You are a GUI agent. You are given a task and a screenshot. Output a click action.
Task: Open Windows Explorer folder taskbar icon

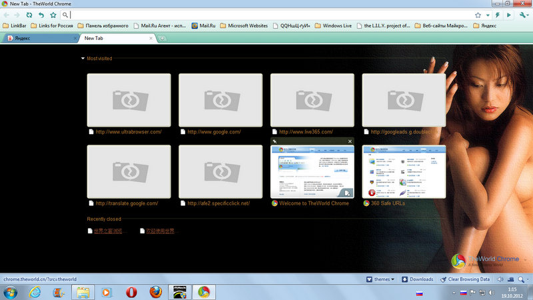click(x=83, y=293)
